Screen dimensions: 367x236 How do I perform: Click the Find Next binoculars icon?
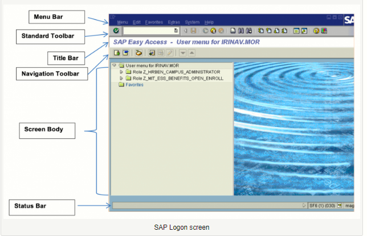point(249,31)
